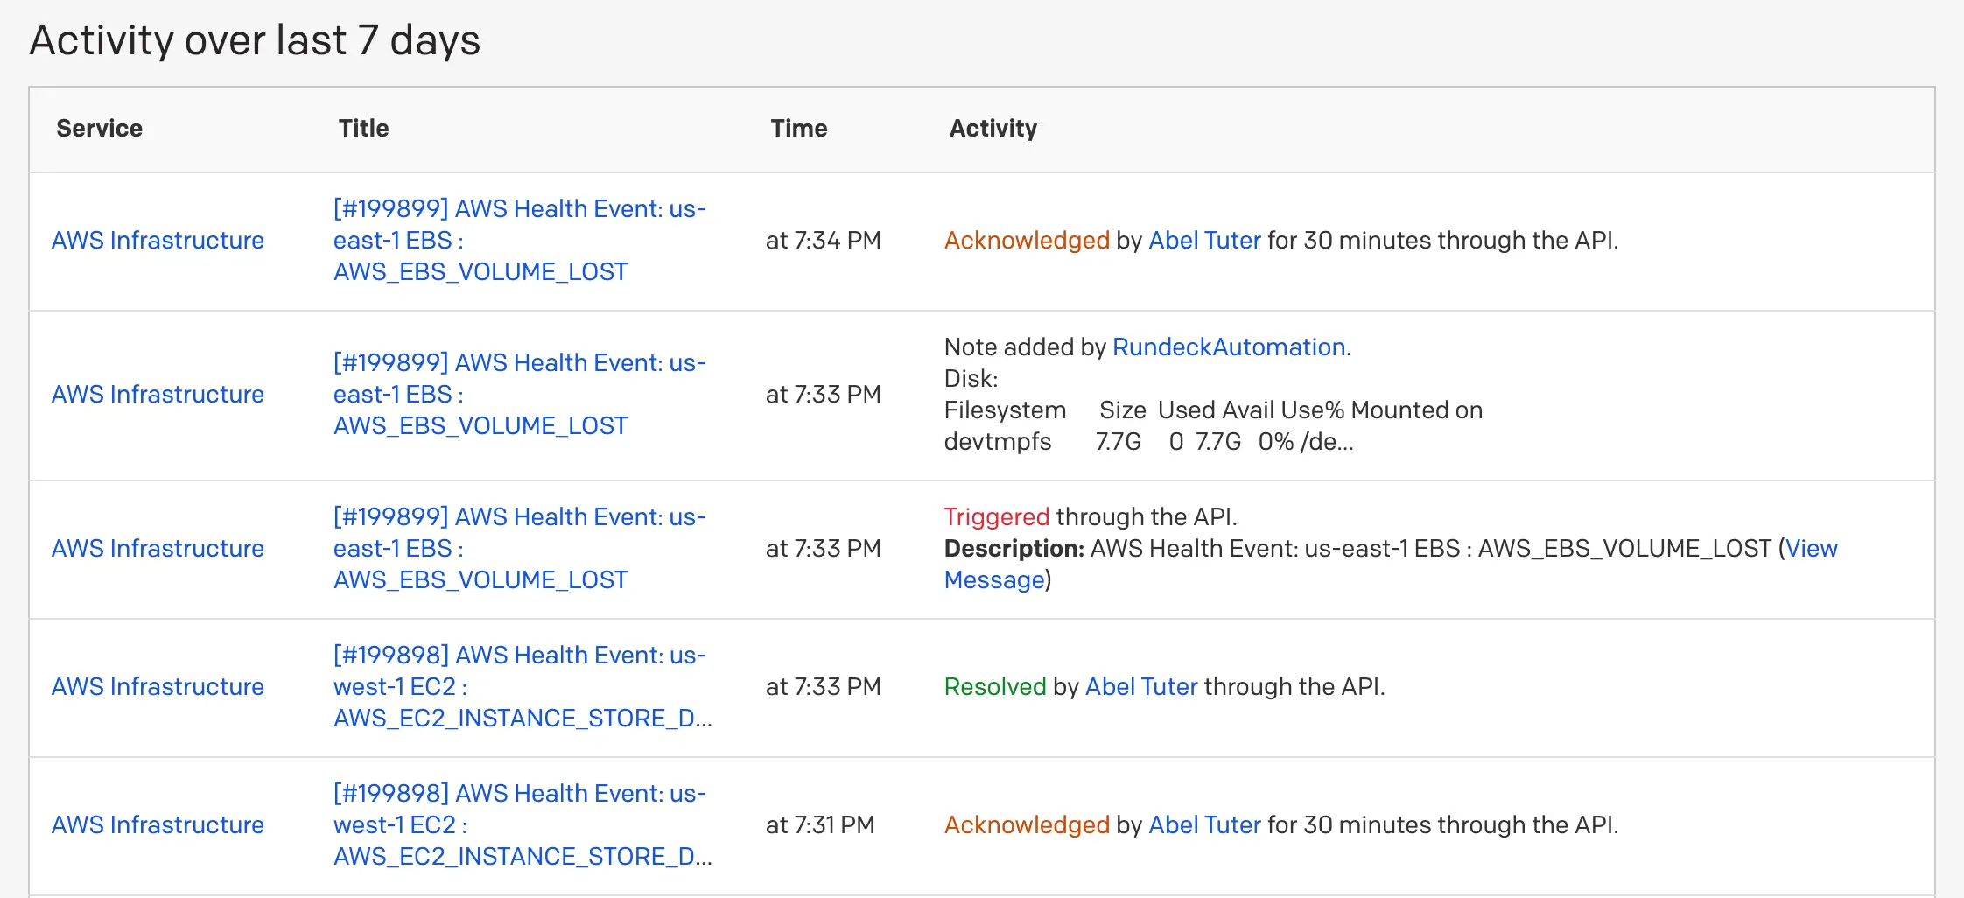Click Abel Tuter in the 7:31 PM row
The image size is (1964, 898).
pos(1204,825)
